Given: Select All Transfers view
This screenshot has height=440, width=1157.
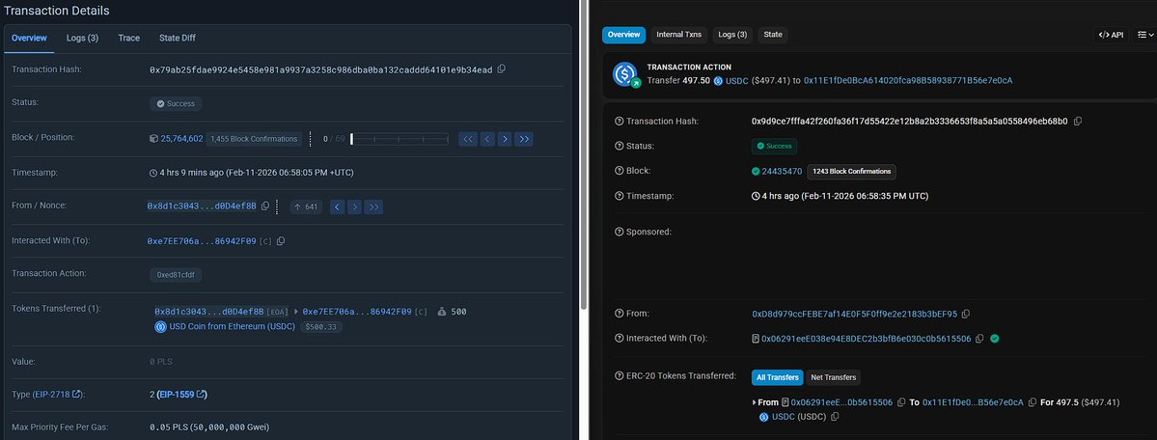Looking at the screenshot, I should pos(778,377).
